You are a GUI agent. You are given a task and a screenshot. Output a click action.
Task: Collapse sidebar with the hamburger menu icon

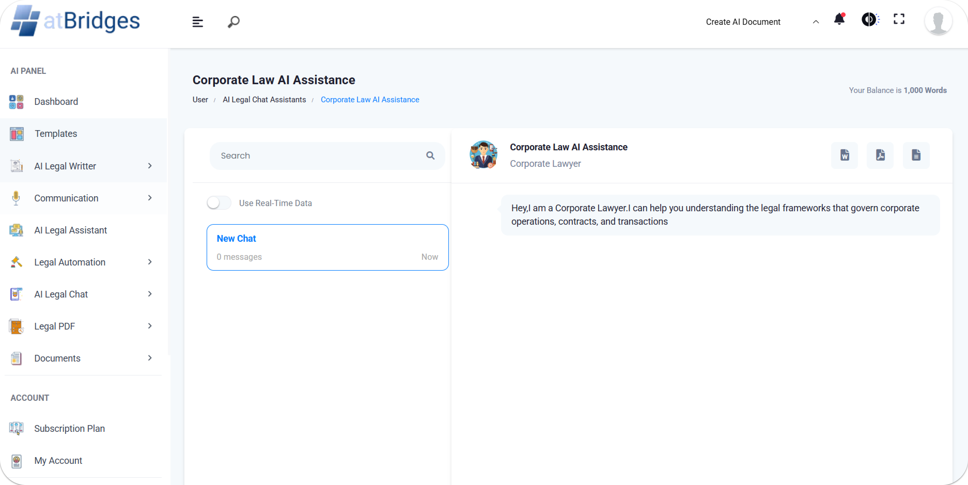coord(198,22)
